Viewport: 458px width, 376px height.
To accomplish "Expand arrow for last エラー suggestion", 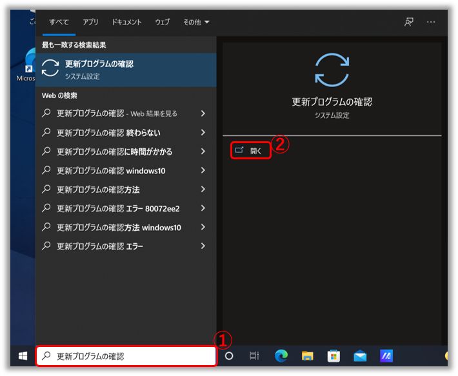I will pyautogui.click(x=203, y=246).
